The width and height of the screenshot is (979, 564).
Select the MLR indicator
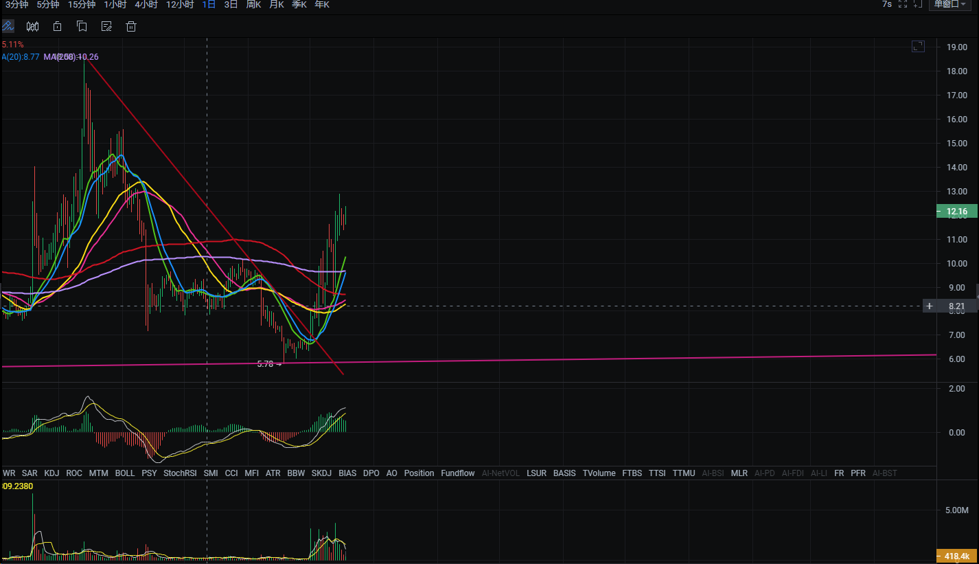point(739,473)
